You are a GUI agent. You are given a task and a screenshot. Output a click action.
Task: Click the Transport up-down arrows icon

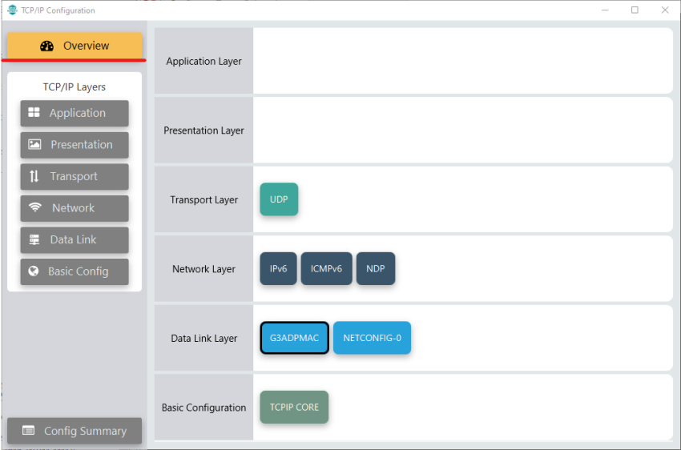(34, 176)
